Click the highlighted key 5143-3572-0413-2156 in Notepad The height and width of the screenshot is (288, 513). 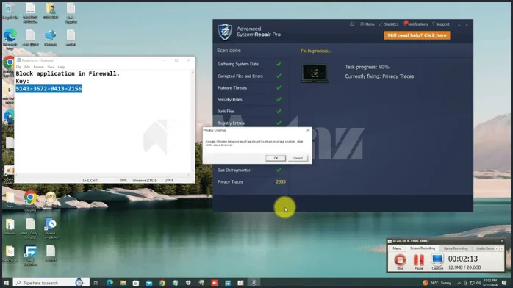tap(49, 89)
